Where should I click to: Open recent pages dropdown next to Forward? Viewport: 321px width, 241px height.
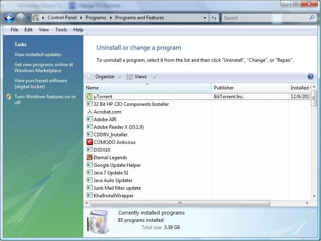(28, 18)
